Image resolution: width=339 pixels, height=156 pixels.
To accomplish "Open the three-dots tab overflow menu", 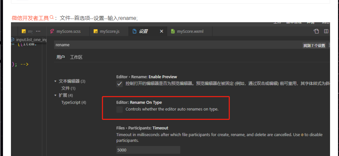I will 38,32.
